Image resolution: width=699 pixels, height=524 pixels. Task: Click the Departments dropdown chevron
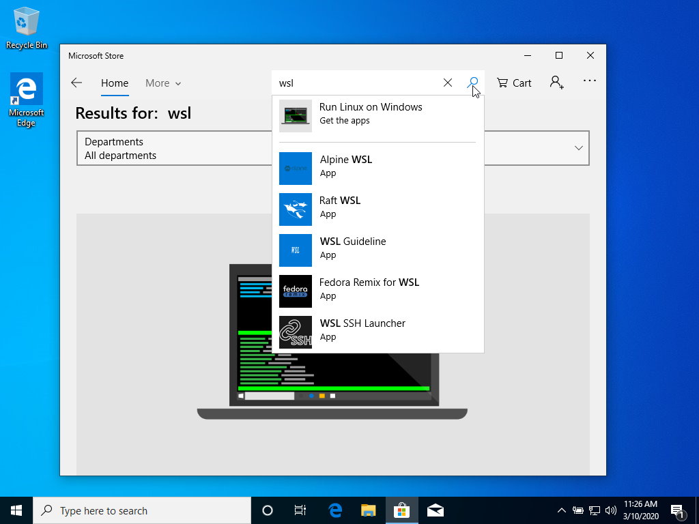(x=579, y=148)
